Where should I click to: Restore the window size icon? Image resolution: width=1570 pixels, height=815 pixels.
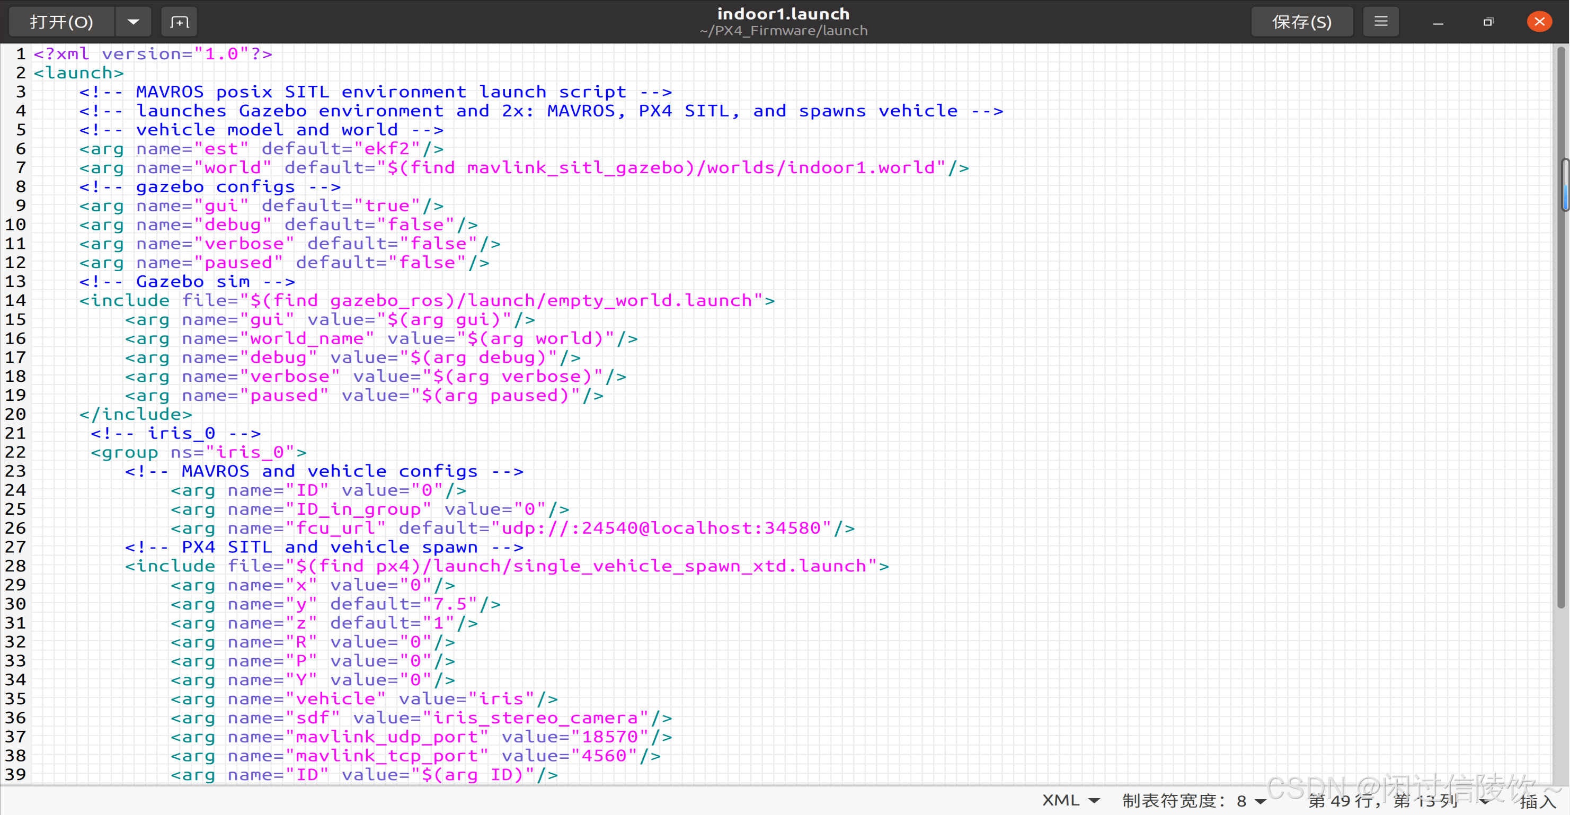1488,23
